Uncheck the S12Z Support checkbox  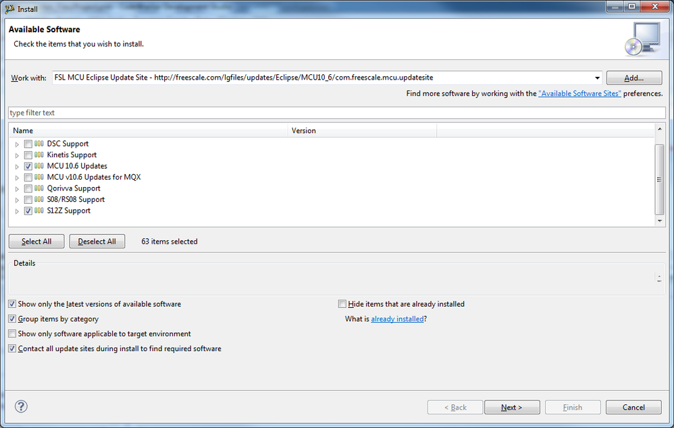28,211
